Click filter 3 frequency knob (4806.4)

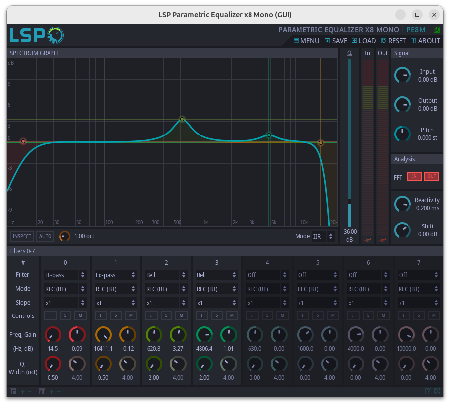[x=204, y=334]
